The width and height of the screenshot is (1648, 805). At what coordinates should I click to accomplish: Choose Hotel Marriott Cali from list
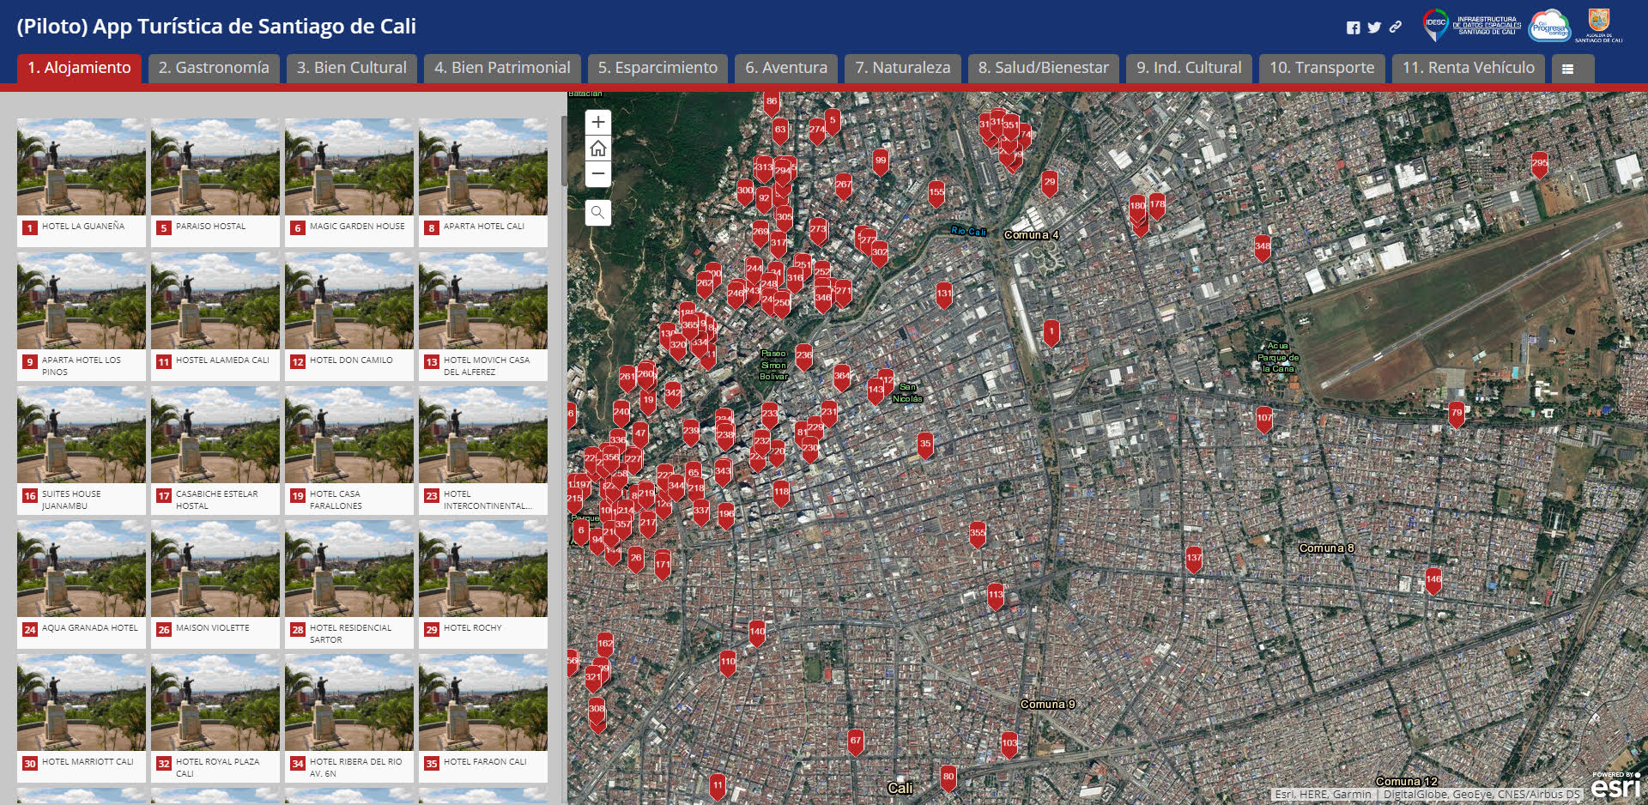(x=82, y=717)
